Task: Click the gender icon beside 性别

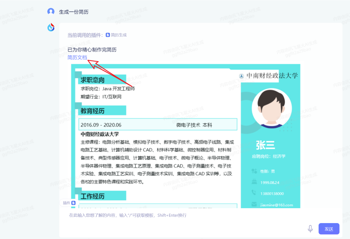Action: coord(254,171)
